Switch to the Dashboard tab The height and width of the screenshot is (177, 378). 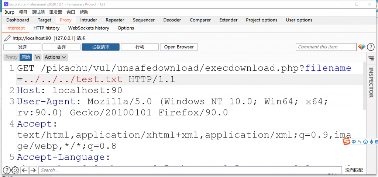(18, 20)
